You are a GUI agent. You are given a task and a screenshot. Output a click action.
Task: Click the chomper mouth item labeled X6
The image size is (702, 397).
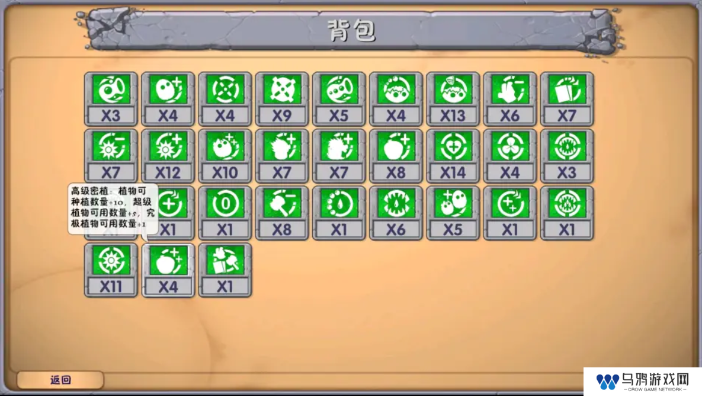tap(396, 213)
